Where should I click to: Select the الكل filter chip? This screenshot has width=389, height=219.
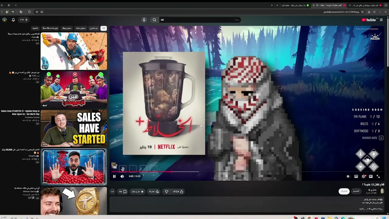(104, 28)
